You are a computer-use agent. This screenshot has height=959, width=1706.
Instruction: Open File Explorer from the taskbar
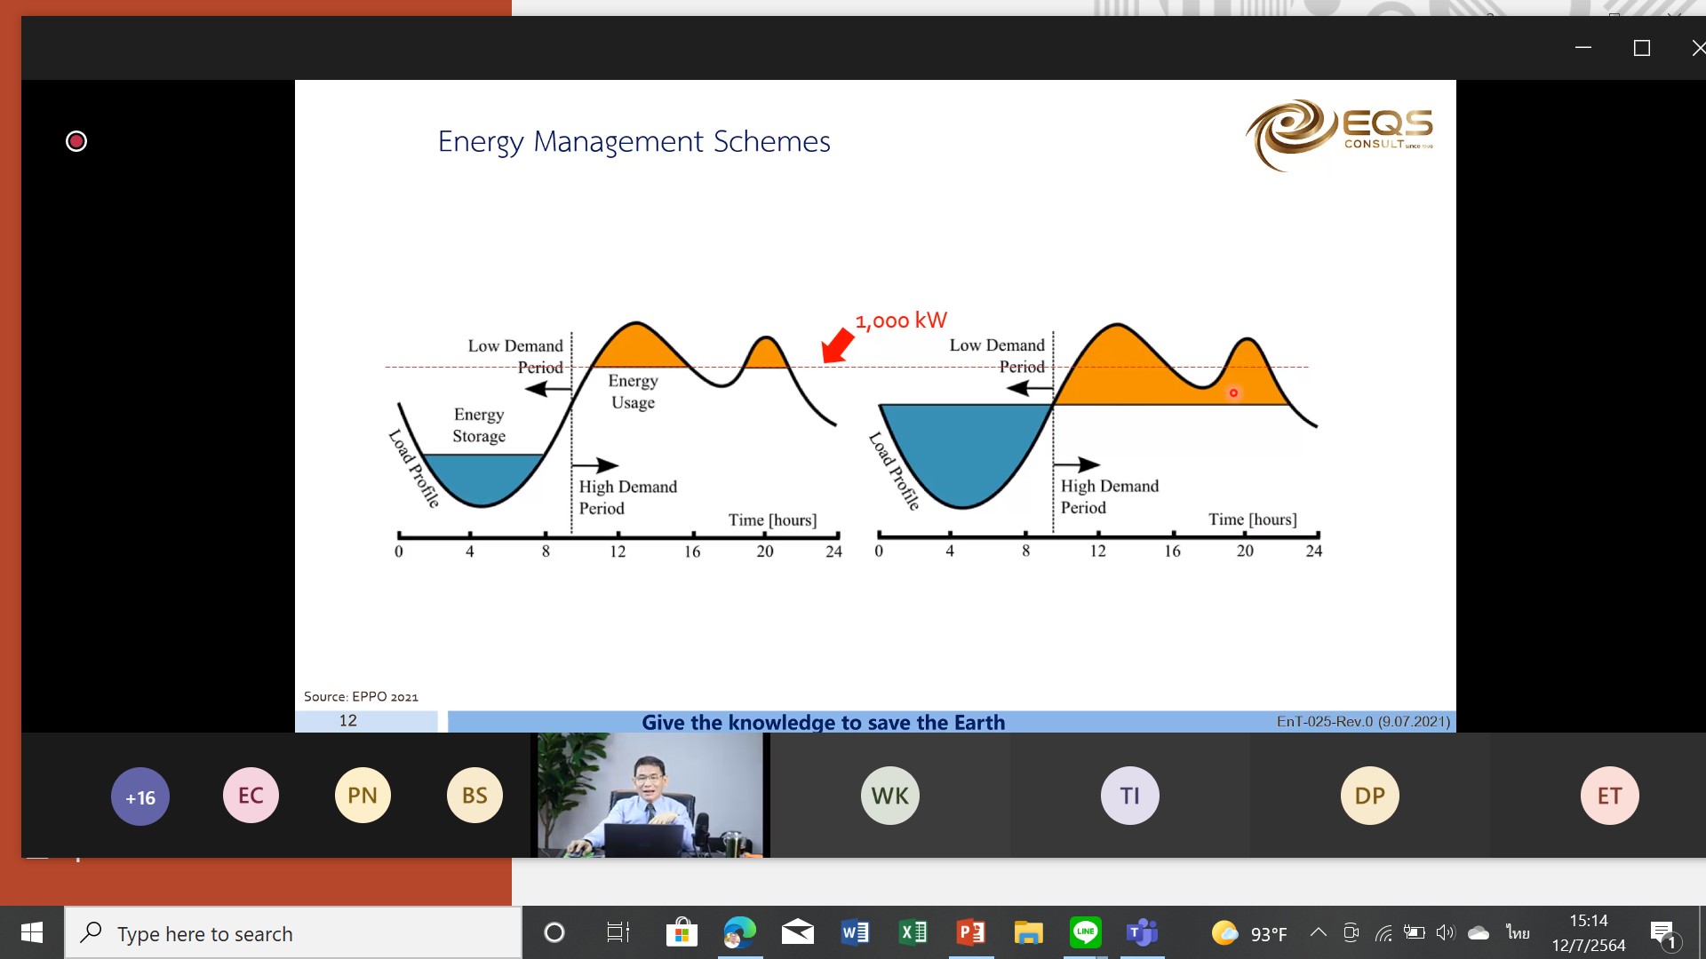coord(1028,932)
